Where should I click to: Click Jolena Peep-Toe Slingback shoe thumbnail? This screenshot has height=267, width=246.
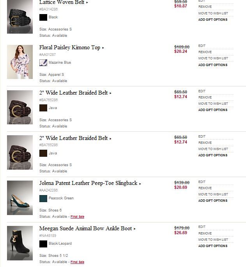(x=19, y=198)
